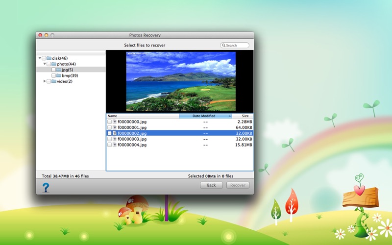
Task: Sort by the Date Modified column header
Action: pos(205,116)
